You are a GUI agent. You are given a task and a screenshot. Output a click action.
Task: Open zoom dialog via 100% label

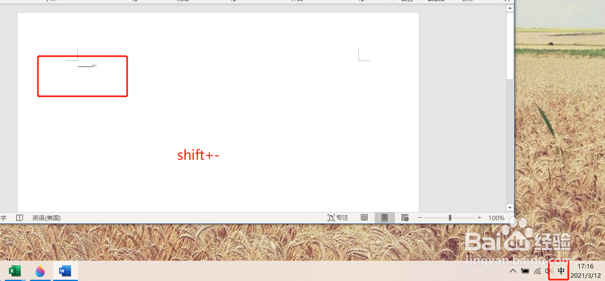pos(496,218)
